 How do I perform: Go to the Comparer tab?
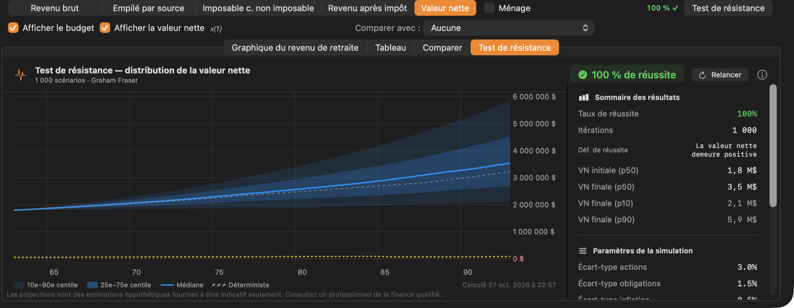tap(442, 48)
